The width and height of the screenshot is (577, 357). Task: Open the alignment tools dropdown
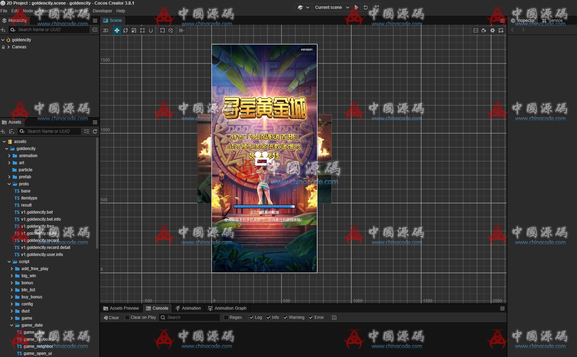(x=182, y=30)
